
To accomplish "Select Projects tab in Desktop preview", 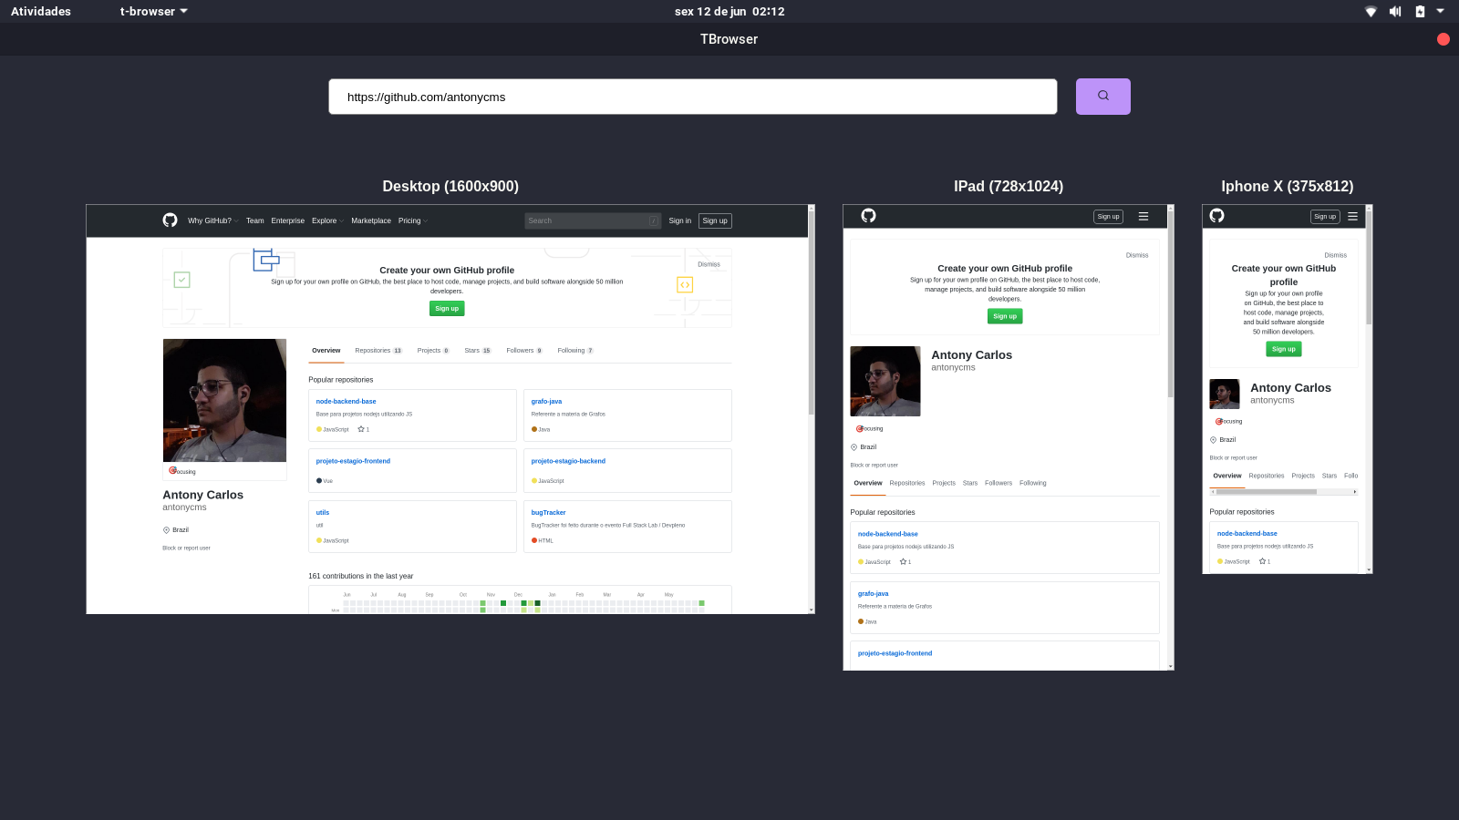I will point(433,351).
